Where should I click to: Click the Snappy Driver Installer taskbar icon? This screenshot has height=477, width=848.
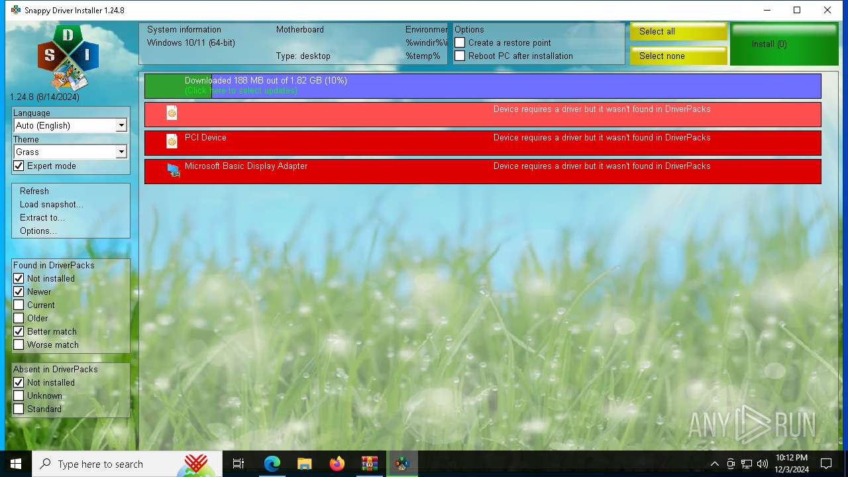click(402, 464)
